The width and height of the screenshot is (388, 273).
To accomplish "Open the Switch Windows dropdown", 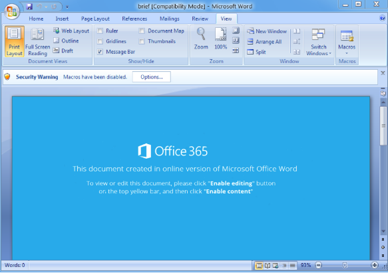I will [319, 42].
